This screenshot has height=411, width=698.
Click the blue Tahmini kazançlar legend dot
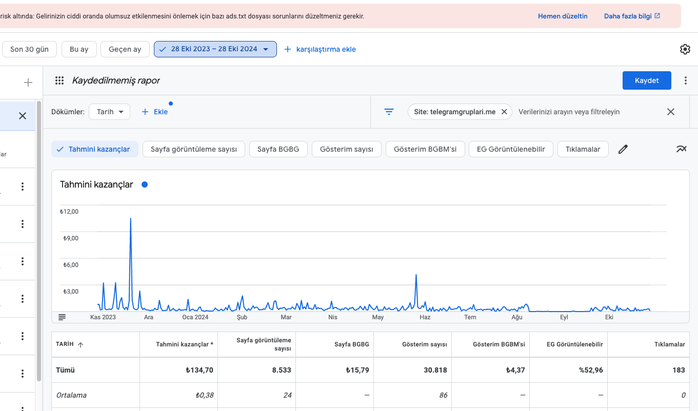(145, 184)
